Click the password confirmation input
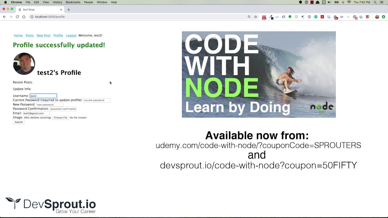 [x=63, y=109]
